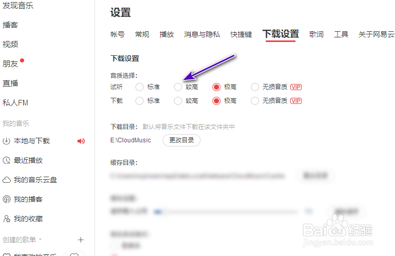
Task: Open 我的收藏 page
Action: pos(28,219)
